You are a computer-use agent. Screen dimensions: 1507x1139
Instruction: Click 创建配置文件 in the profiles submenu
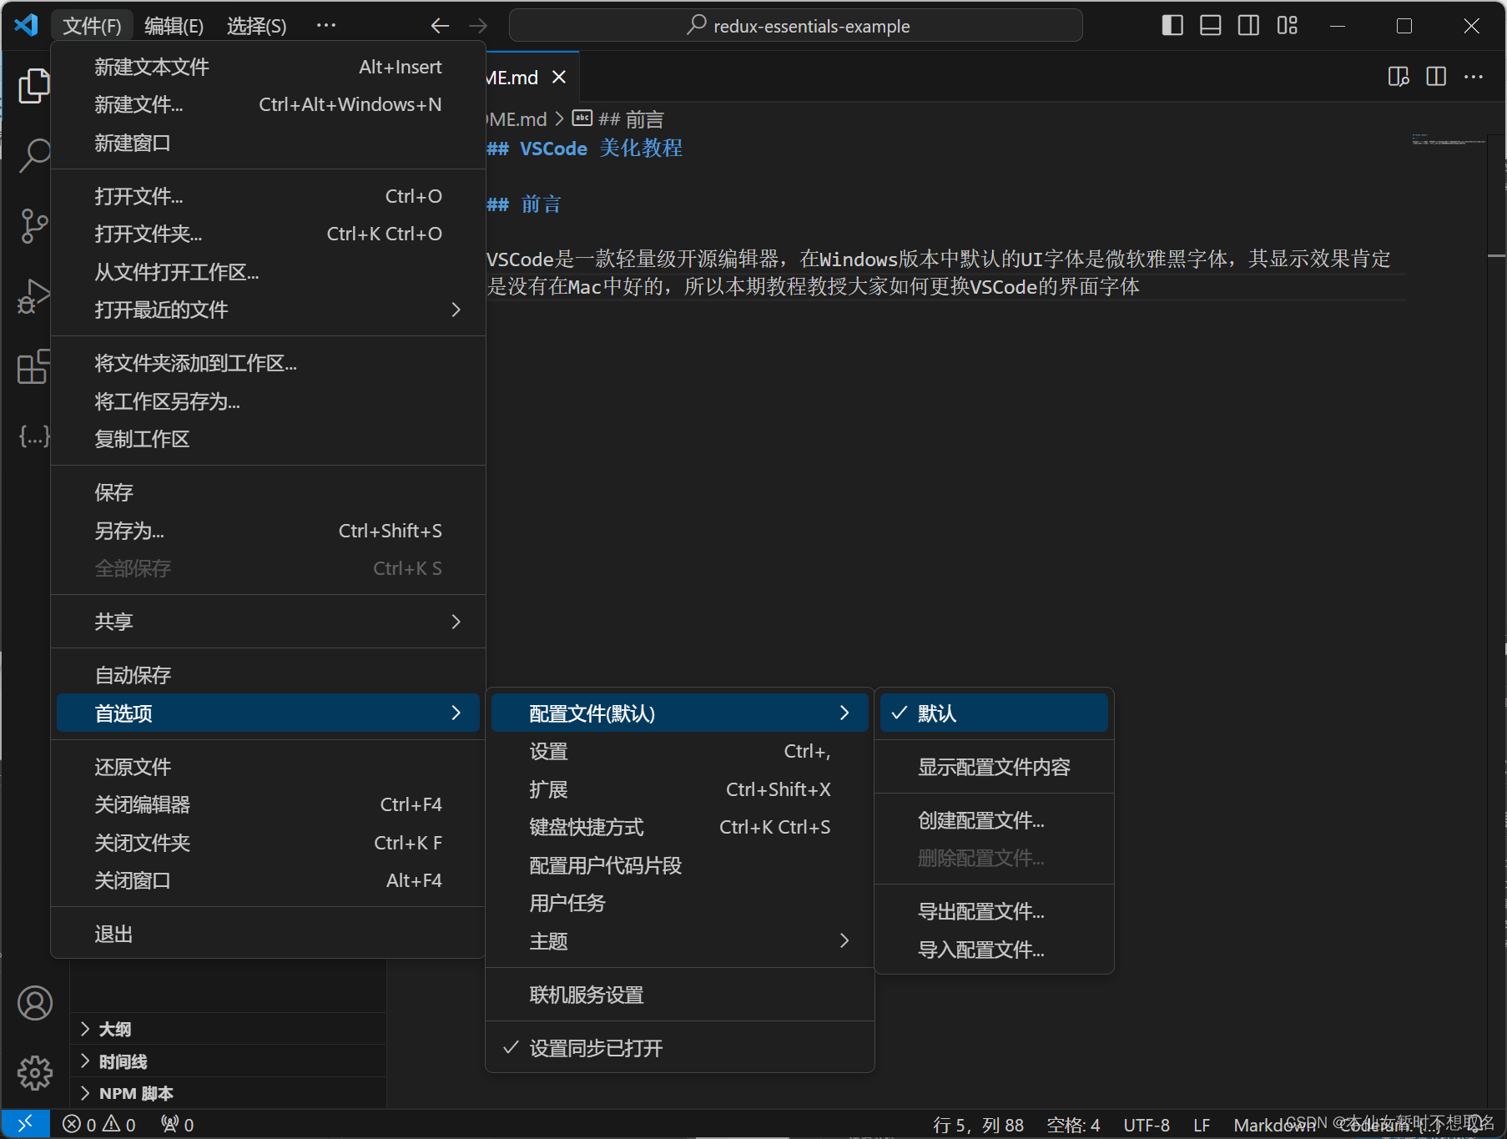(981, 820)
